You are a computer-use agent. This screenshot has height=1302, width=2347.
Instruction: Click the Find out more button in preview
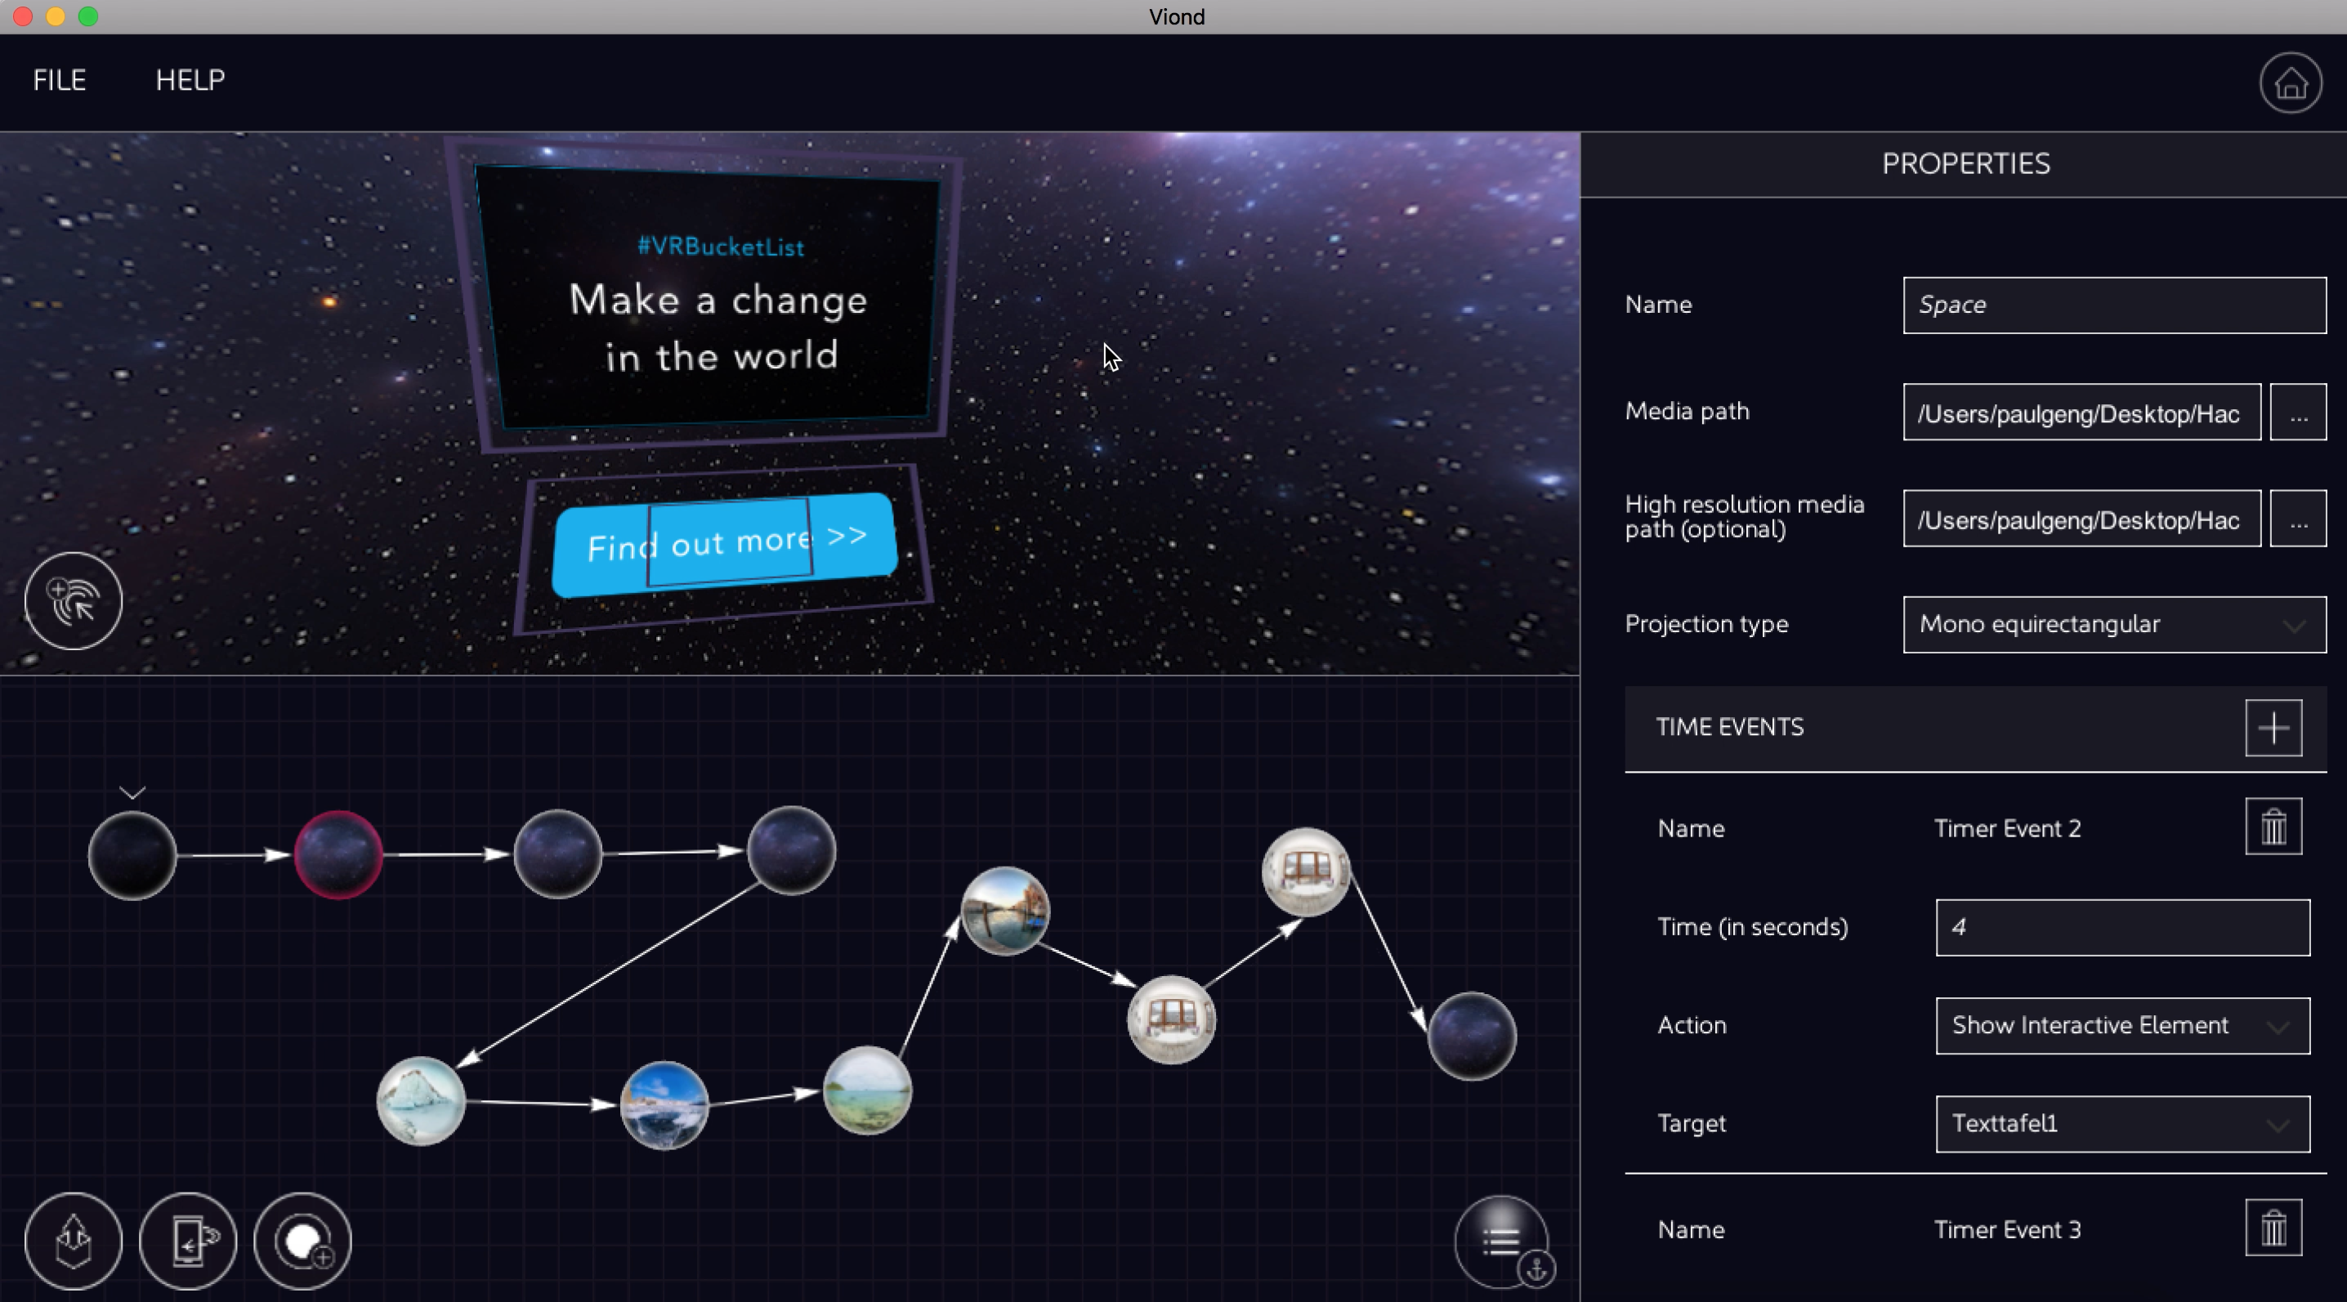pos(725,543)
